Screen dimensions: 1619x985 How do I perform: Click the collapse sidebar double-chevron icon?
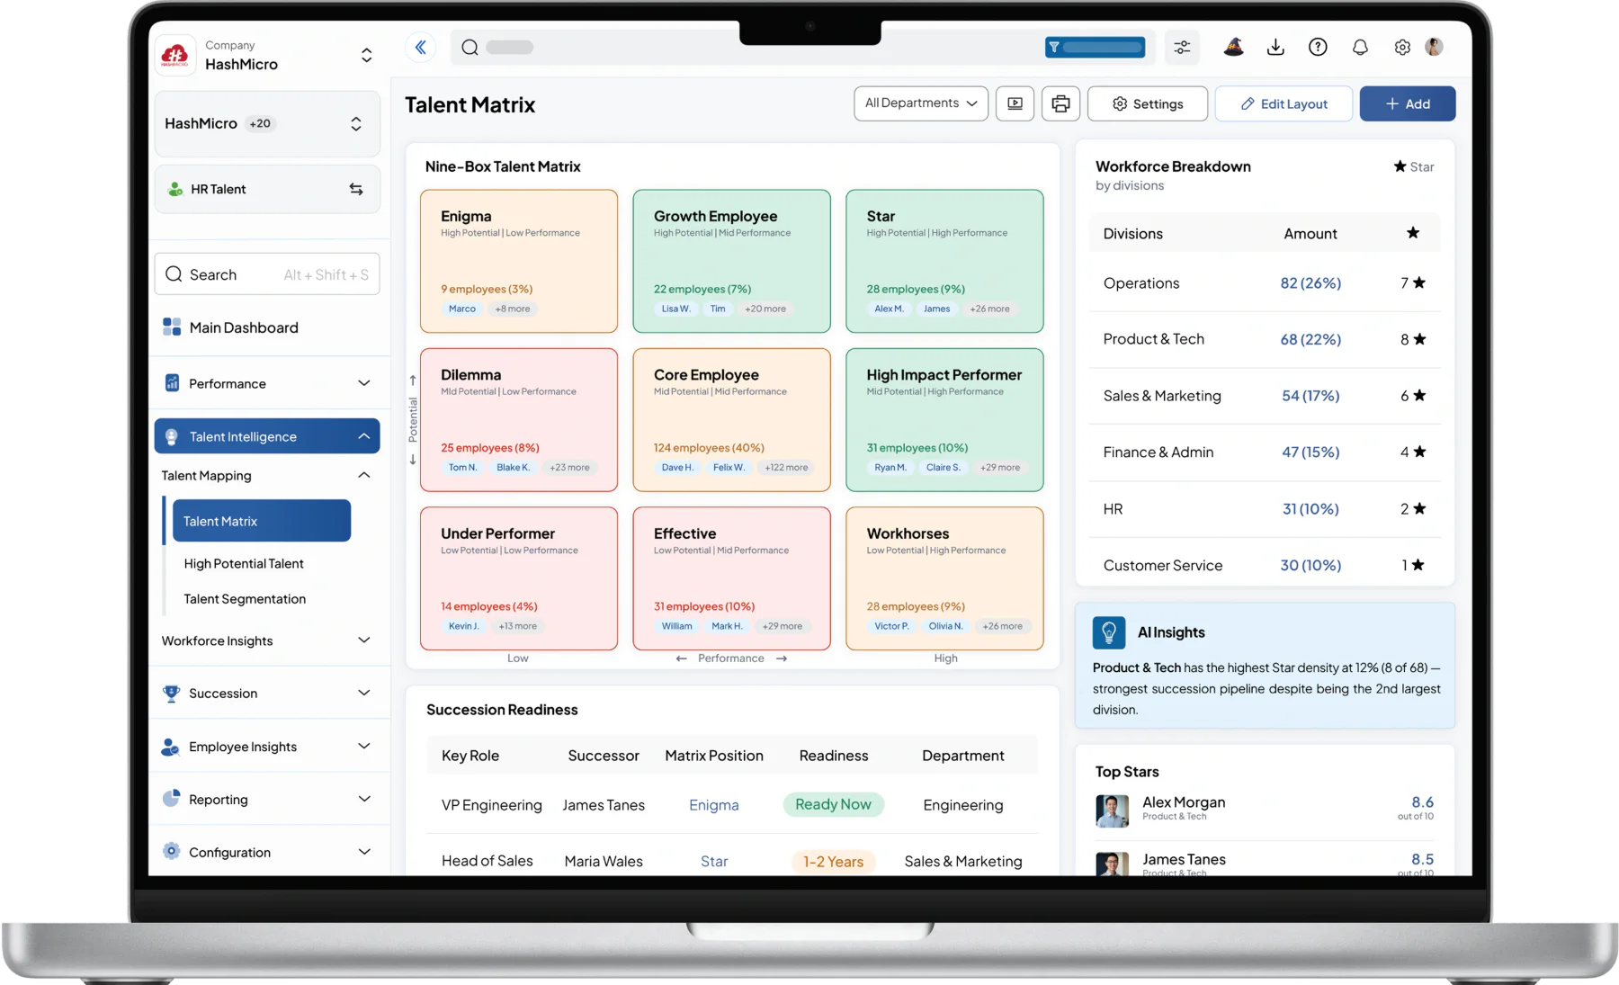pos(420,47)
